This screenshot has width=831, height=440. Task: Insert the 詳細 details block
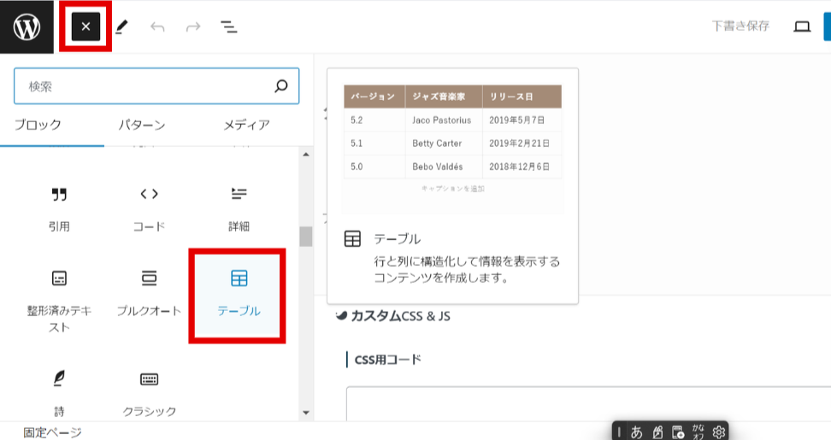point(239,209)
